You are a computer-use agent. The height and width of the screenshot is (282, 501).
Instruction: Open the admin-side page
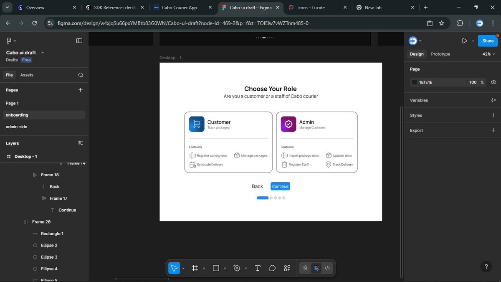pyautogui.click(x=17, y=127)
